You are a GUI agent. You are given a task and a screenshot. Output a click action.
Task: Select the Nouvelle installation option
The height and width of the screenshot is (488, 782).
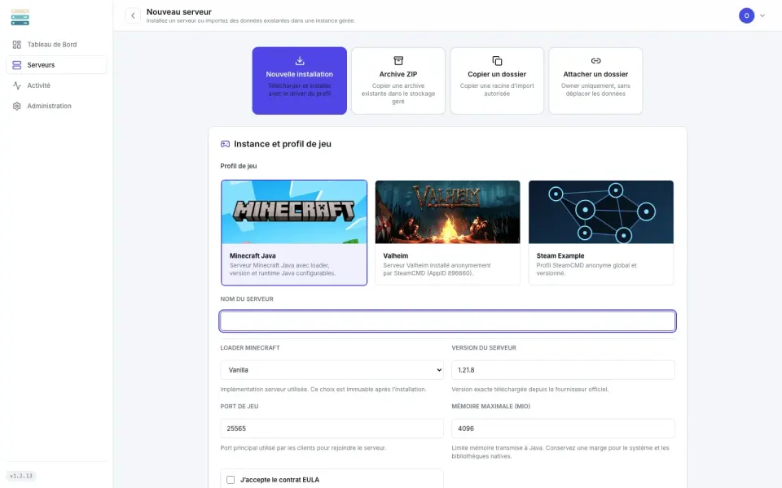(299, 81)
